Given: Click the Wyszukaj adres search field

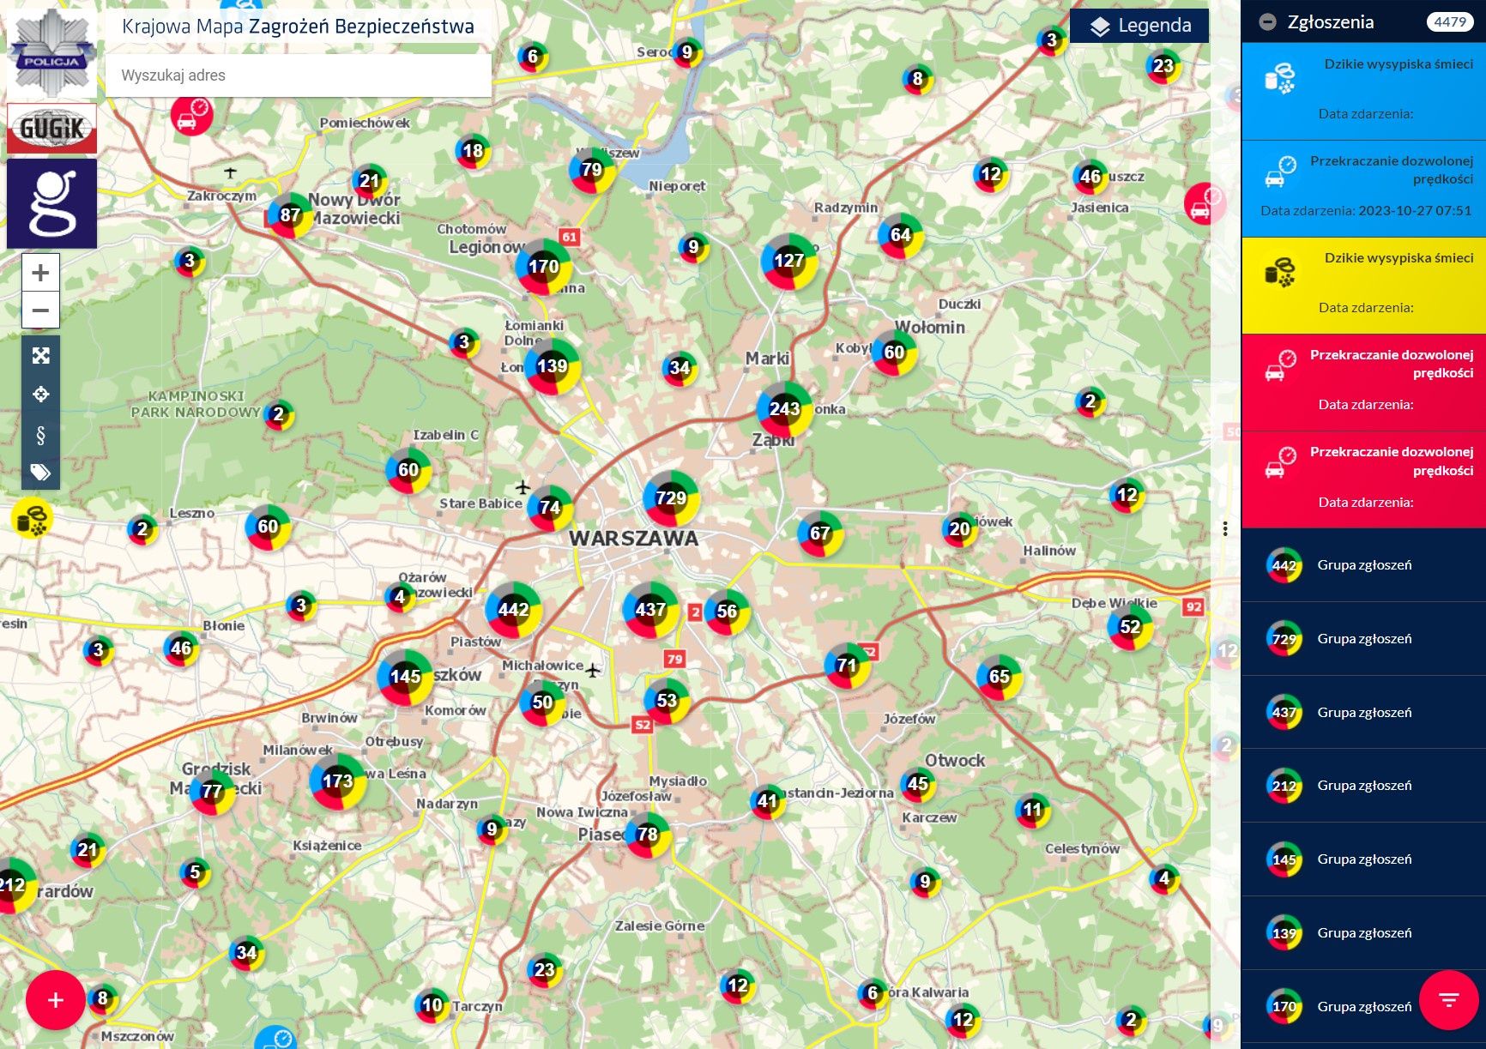Looking at the screenshot, I should (296, 75).
